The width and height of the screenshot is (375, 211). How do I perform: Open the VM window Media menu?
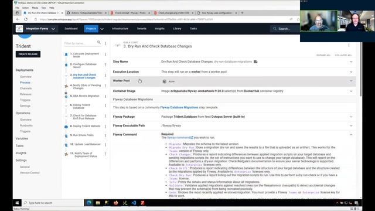pos(35,8)
